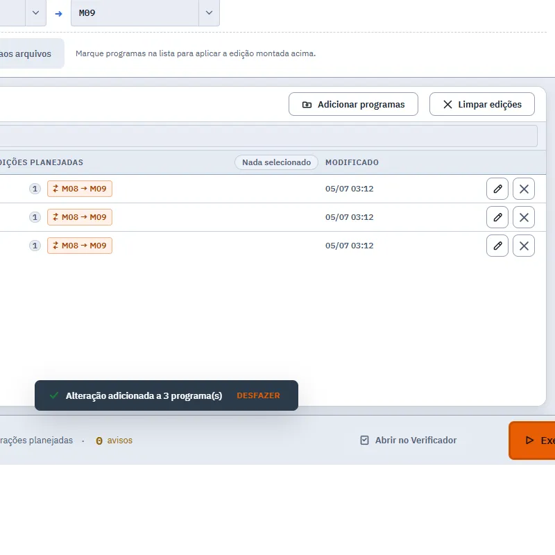The height and width of the screenshot is (555, 555).
Task: Click the Nada selecionado pill
Action: tap(276, 162)
